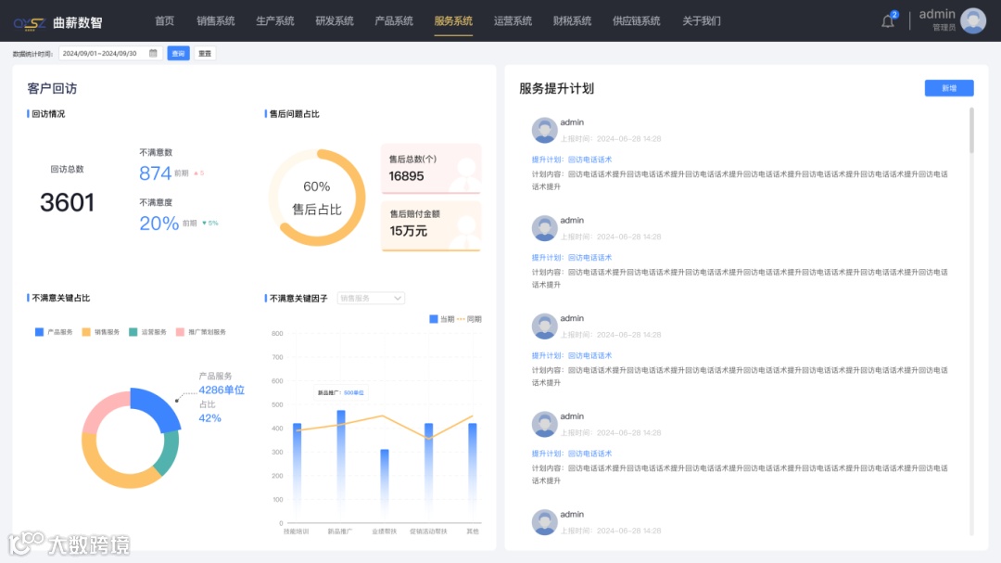Viewport: 1001px width, 563px height.
Task: Go to the 首页 menu item
Action: (165, 21)
